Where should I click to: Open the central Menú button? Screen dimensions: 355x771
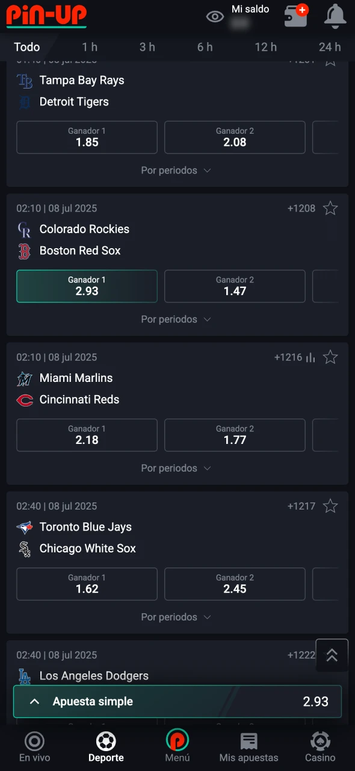[x=177, y=747]
